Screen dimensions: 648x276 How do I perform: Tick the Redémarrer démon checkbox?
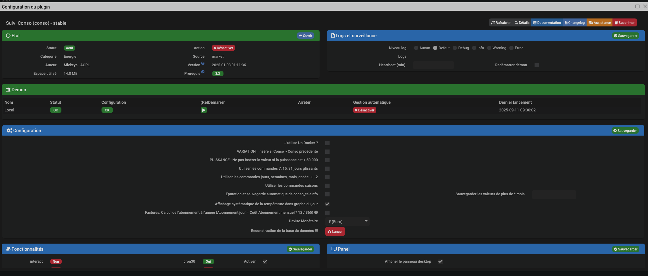pos(537,65)
